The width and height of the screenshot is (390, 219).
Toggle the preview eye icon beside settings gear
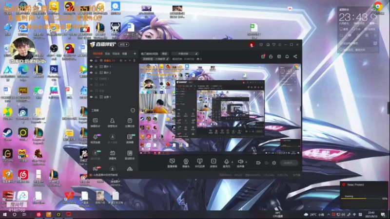[266, 163]
